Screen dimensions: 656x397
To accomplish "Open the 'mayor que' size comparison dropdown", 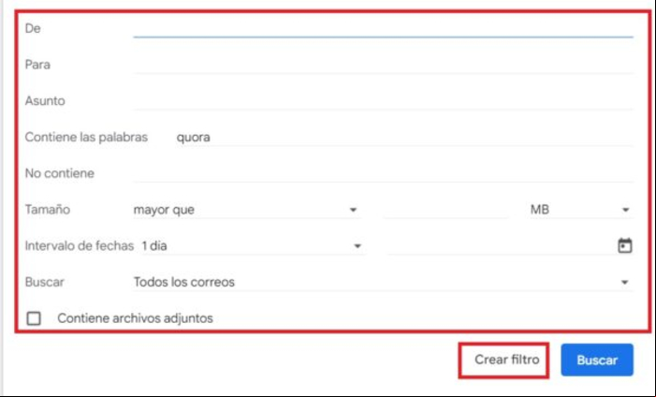I will pos(246,210).
